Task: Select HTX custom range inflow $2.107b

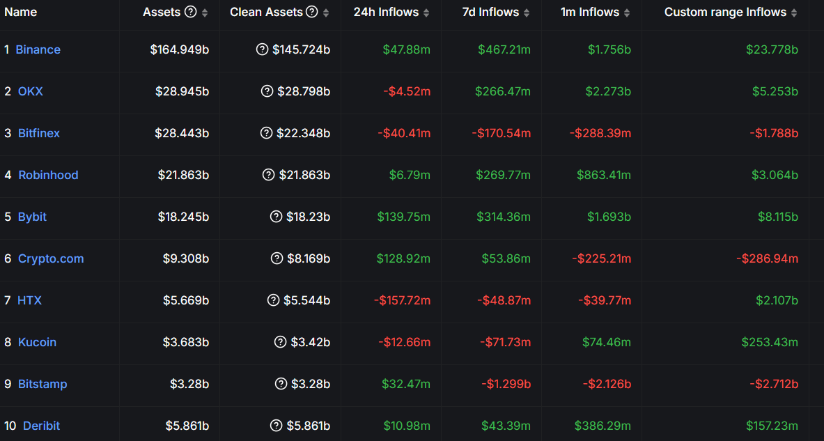Action: (777, 300)
